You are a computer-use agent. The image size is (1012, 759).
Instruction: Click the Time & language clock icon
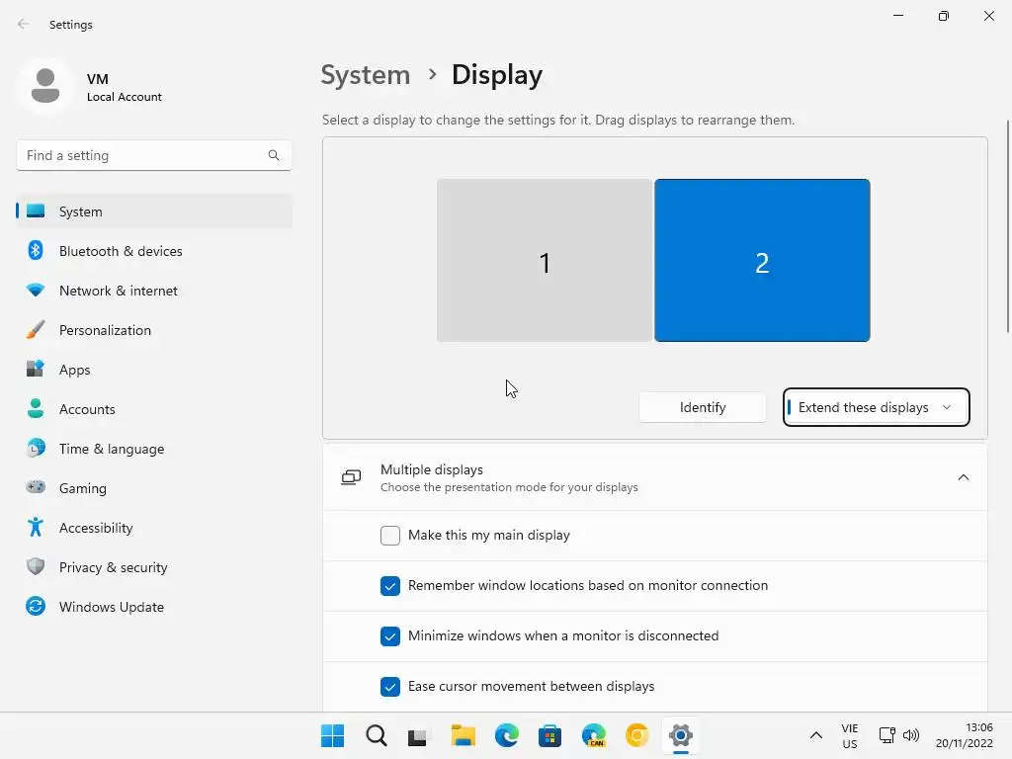(x=36, y=448)
